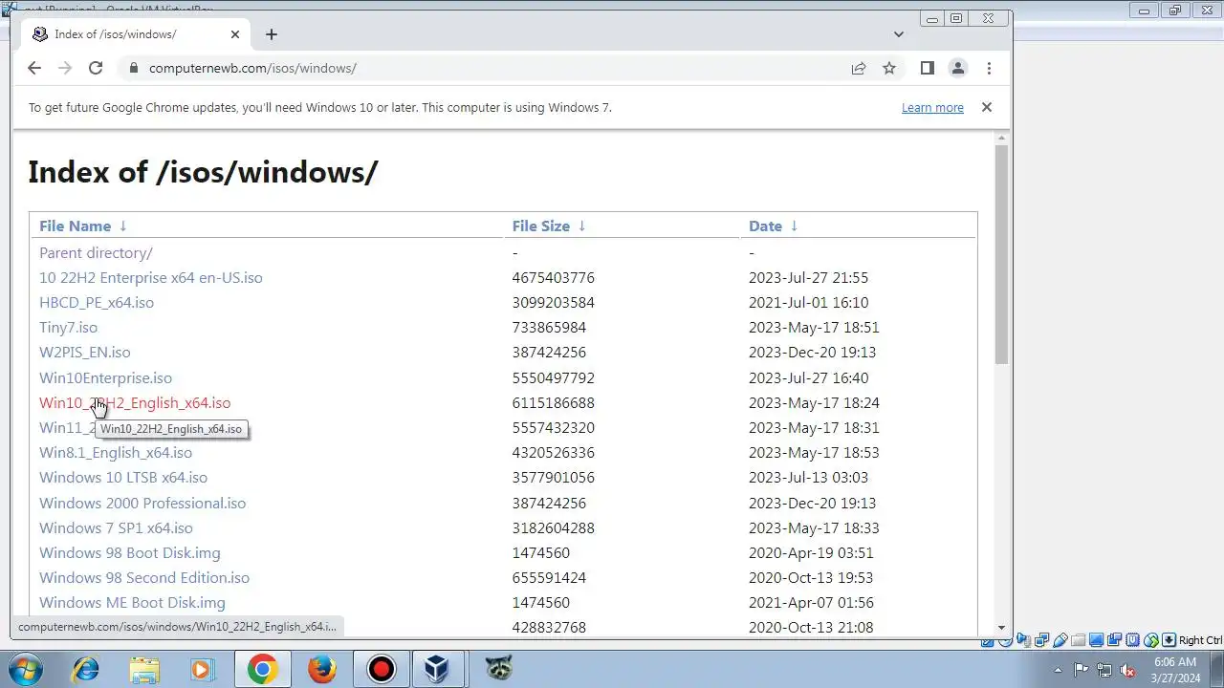Viewport: 1224px width, 688px height.
Task: Download 10 22H2 Enterprise x64 en-US.iso
Action: tap(151, 278)
